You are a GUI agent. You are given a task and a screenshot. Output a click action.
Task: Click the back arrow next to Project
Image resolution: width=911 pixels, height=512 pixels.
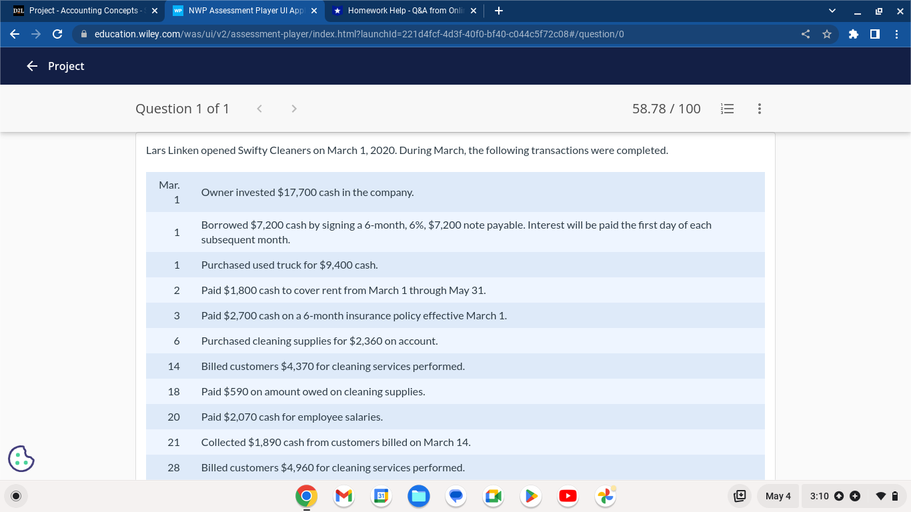point(32,66)
